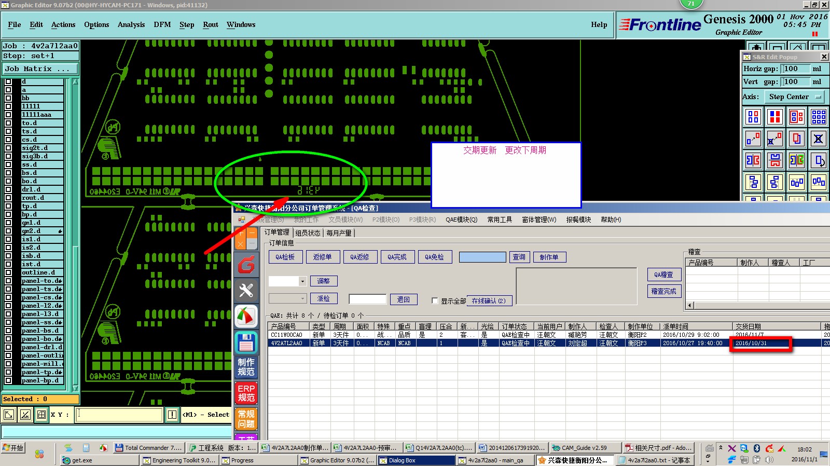Switch to the 组员状态 tab

click(x=308, y=233)
